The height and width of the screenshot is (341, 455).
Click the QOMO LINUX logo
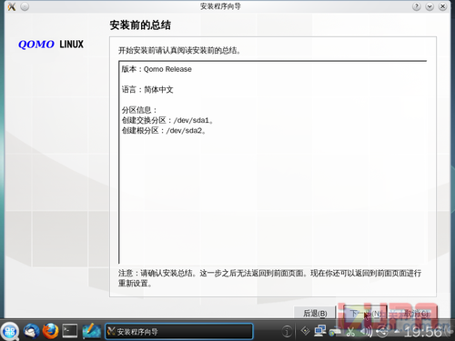click(51, 45)
